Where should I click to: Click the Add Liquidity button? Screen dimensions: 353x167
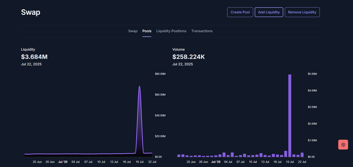coord(269,12)
